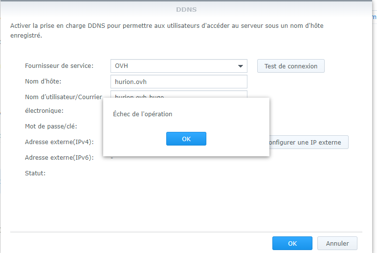Click the OVH text in provider combo box

pos(122,66)
